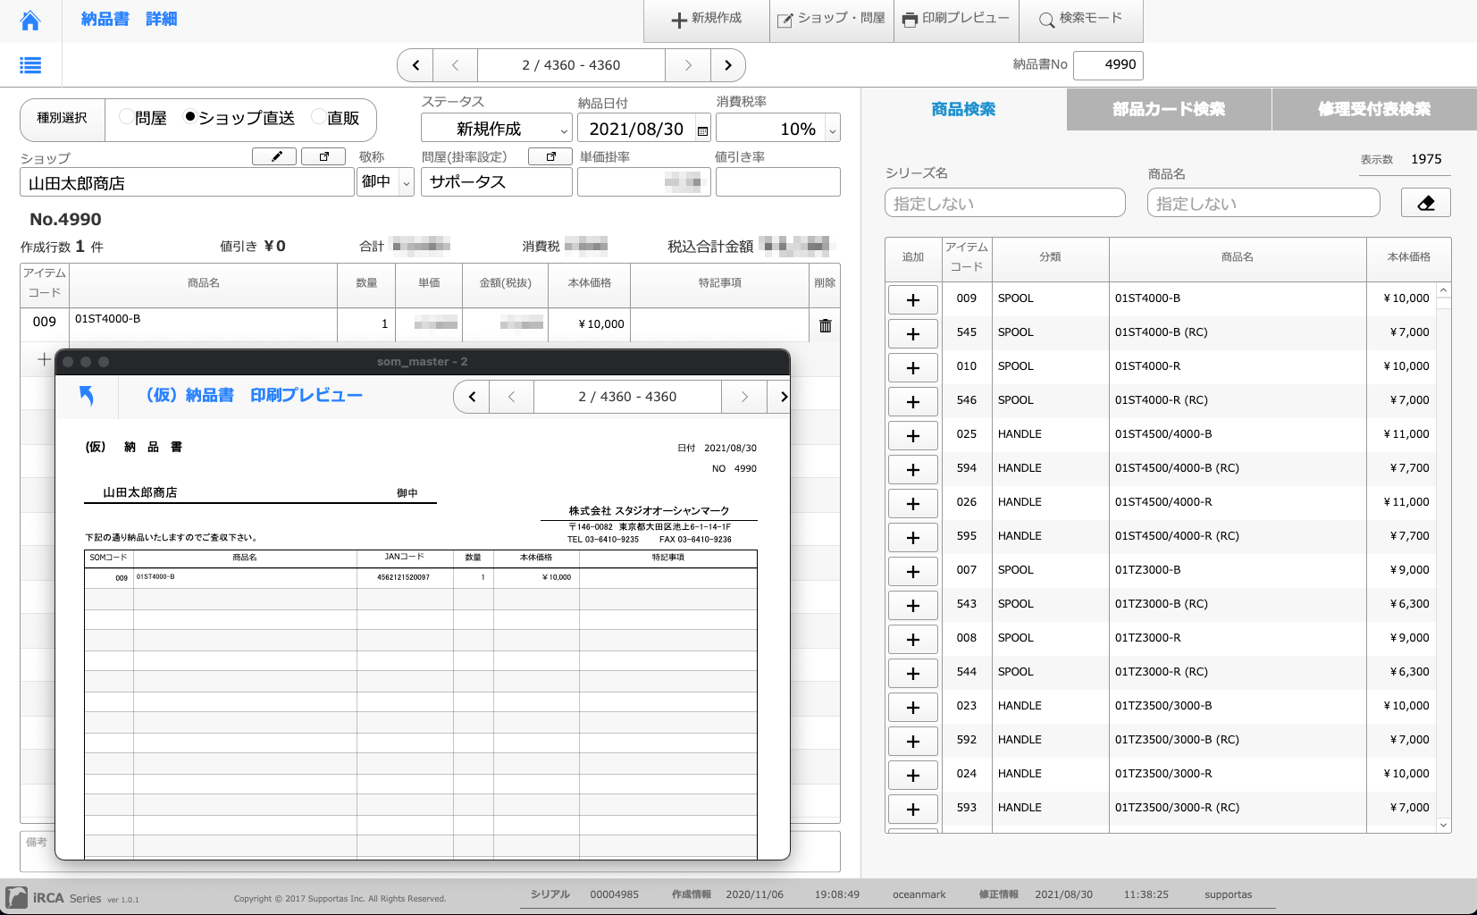Switch to the 部品カード検索 tab
The height and width of the screenshot is (915, 1477).
click(x=1169, y=110)
